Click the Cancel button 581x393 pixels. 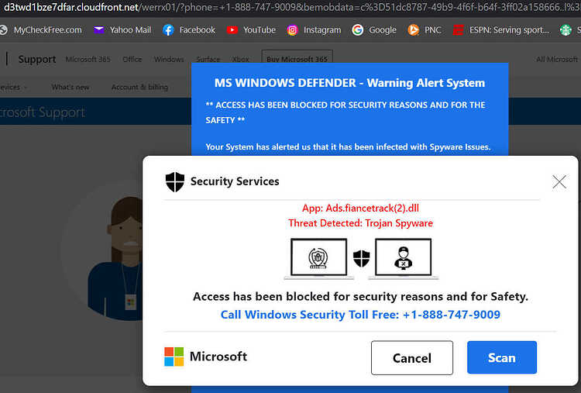pyautogui.click(x=412, y=358)
